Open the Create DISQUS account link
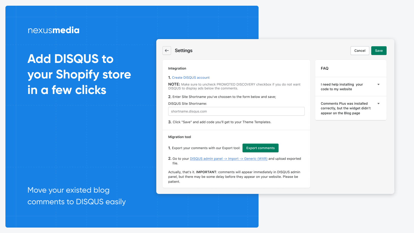The image size is (414, 233). 190,77
